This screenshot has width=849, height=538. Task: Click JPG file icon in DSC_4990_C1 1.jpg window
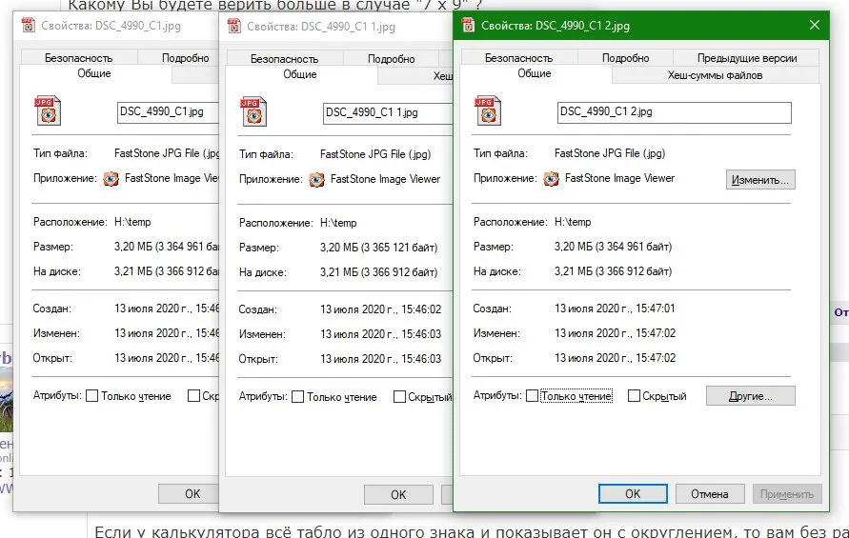tap(253, 111)
